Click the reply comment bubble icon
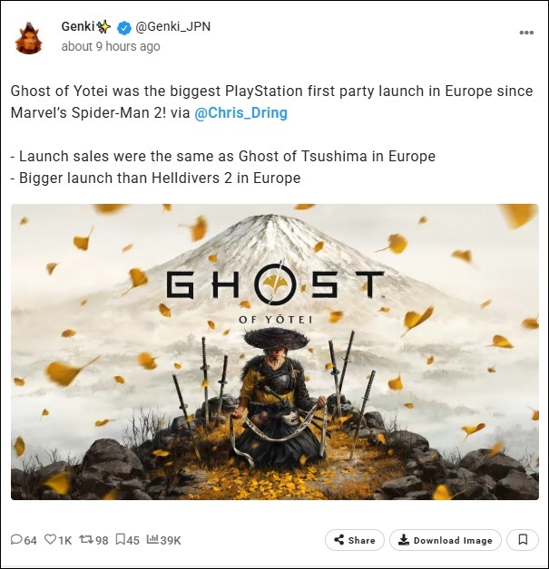549x569 pixels. pos(16,540)
